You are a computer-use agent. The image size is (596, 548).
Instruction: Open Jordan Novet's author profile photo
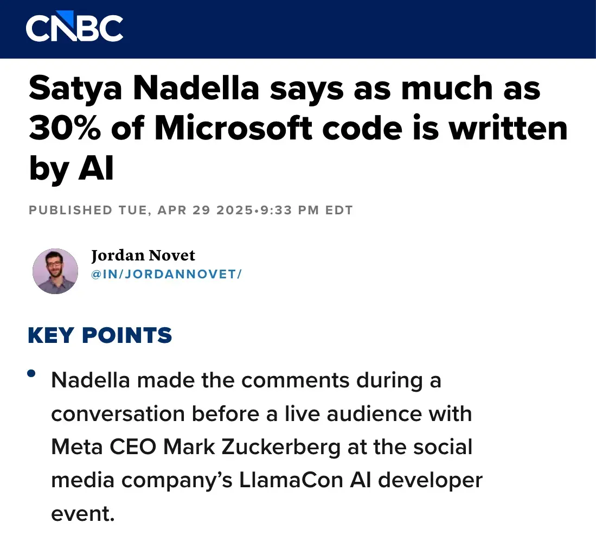55,271
